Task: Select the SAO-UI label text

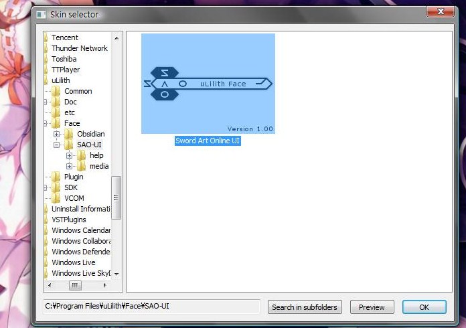Action: click(89, 145)
